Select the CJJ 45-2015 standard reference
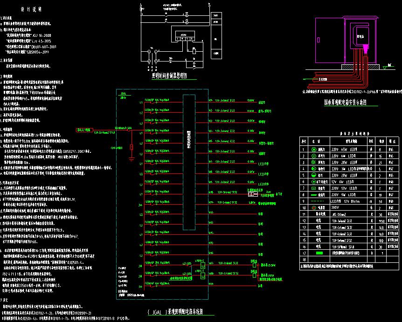This screenshot has height=322, width=402. pos(42,41)
